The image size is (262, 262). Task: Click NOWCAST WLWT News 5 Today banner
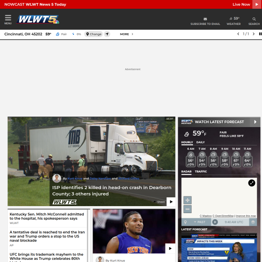(x=35, y=4)
